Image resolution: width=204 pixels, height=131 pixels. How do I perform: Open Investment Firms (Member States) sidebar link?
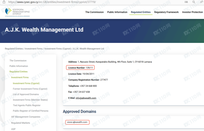[30, 100]
